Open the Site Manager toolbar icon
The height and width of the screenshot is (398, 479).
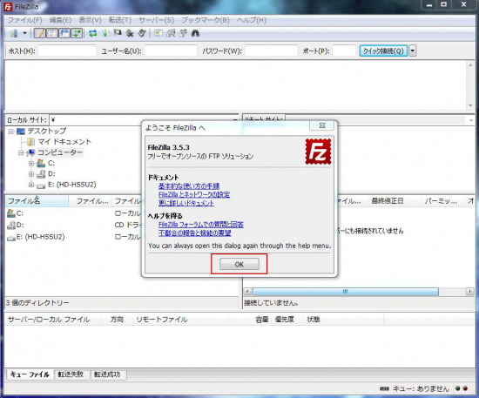tap(14, 33)
